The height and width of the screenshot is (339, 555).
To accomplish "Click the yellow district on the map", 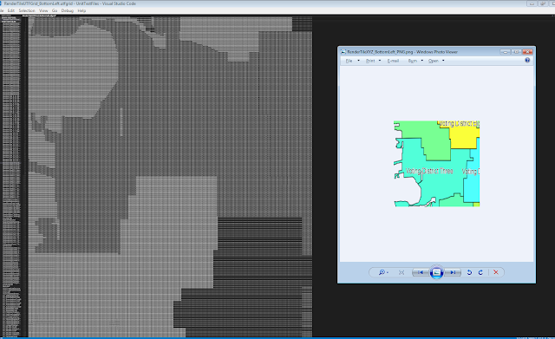I will pyautogui.click(x=463, y=137).
